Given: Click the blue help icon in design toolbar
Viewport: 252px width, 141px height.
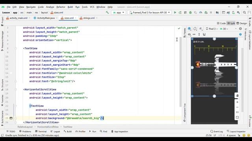Looking at the screenshot, I should coord(241,34).
